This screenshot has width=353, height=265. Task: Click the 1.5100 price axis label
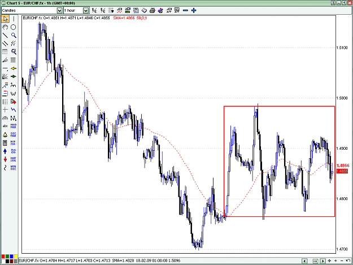pyautogui.click(x=342, y=47)
